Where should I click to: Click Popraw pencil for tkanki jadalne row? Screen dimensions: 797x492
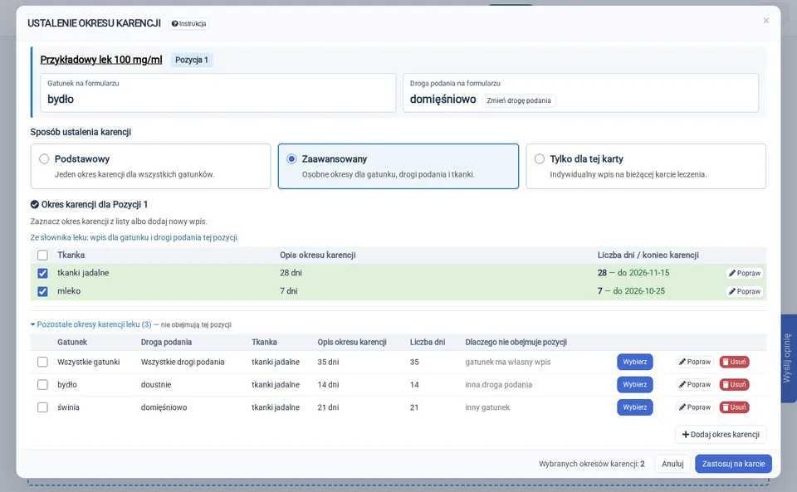pyautogui.click(x=745, y=273)
